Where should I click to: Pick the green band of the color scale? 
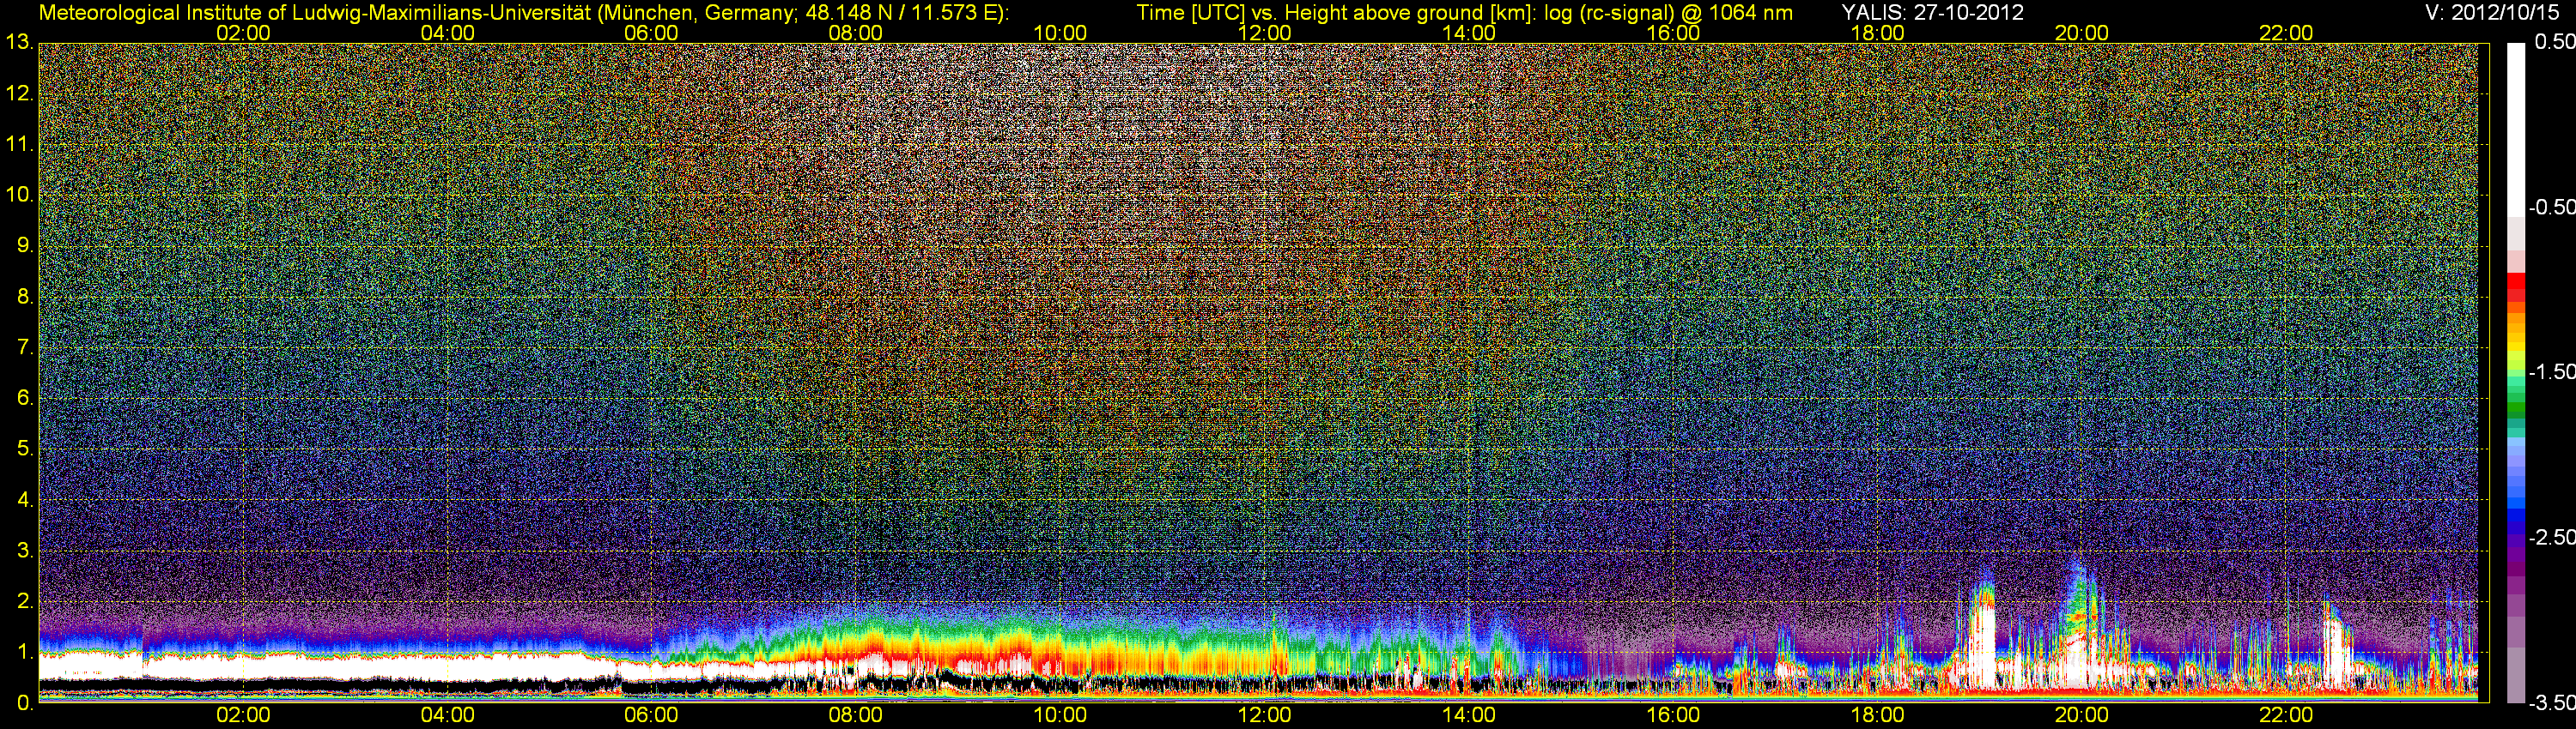2516,406
